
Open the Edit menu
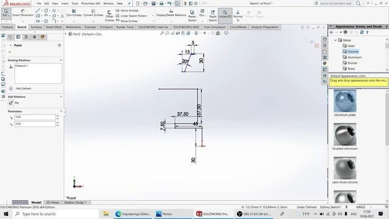coord(47,4)
